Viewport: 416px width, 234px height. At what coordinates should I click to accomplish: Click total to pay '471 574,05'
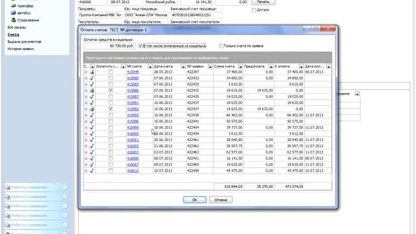[x=294, y=187]
